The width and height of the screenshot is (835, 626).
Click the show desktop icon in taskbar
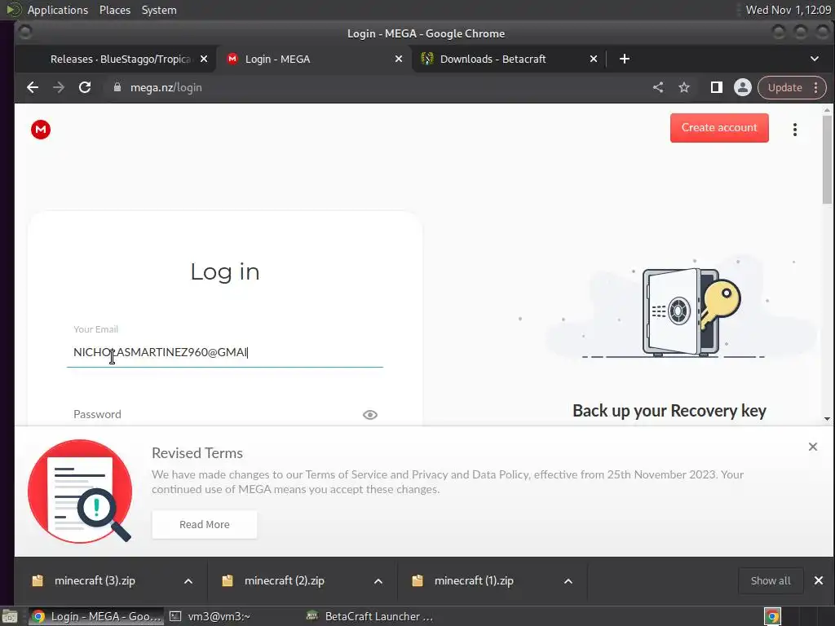tap(10, 617)
